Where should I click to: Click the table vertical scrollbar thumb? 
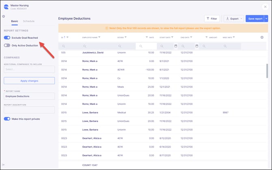(x=267, y=71)
